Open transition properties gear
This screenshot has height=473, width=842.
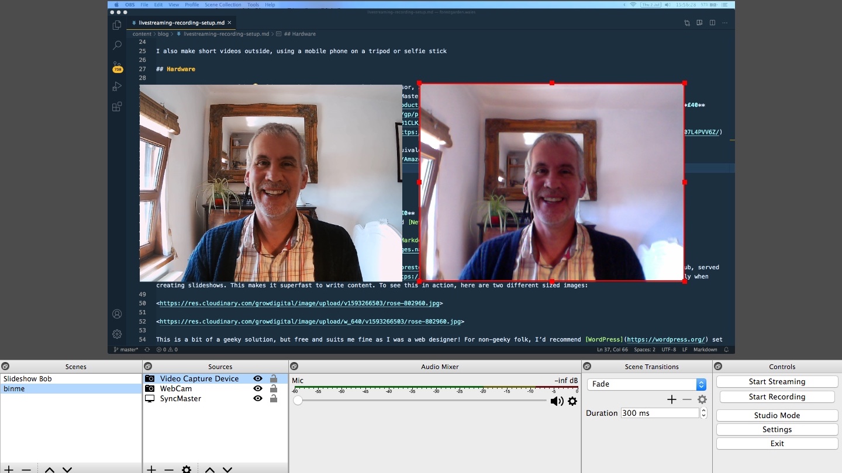(x=702, y=399)
